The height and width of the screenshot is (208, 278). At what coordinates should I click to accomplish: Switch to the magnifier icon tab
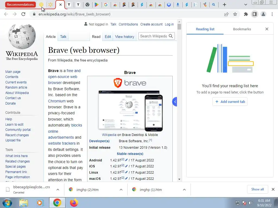(214, 5)
